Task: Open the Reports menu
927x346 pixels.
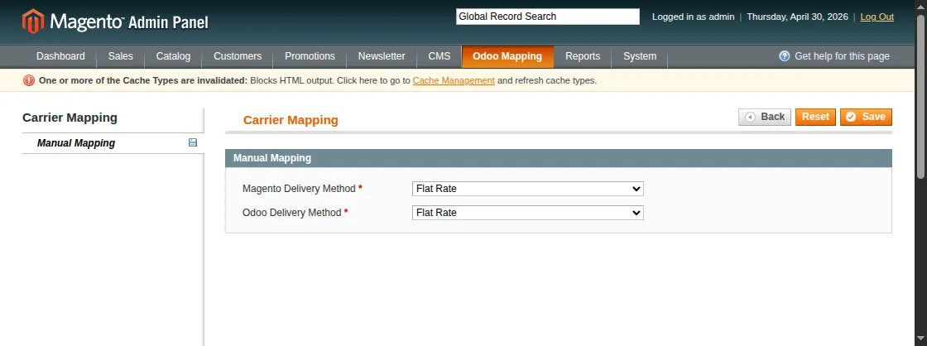Action: pyautogui.click(x=583, y=56)
